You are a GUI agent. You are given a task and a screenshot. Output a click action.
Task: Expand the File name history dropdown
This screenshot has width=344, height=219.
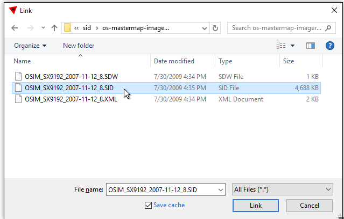pos(220,189)
